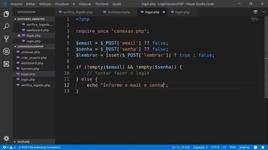Open the Debug view icon
268x150 pixels.
tap(6, 51)
